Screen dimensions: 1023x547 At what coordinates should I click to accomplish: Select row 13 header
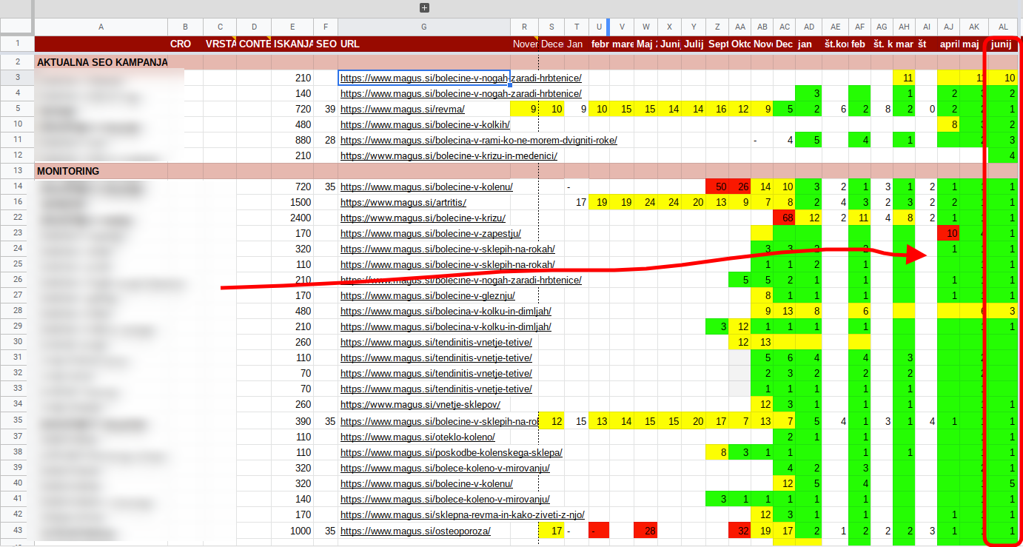point(16,171)
